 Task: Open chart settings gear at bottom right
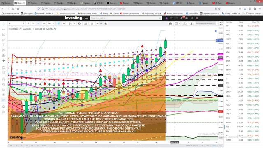click(221, 146)
